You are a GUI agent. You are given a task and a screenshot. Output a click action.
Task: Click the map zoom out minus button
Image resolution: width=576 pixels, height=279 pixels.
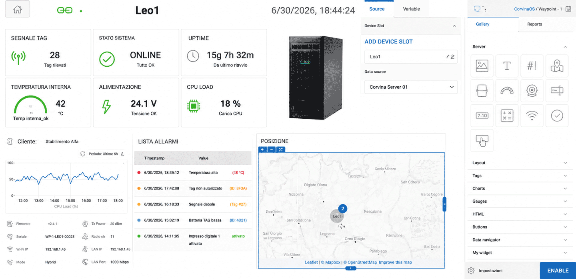click(272, 149)
